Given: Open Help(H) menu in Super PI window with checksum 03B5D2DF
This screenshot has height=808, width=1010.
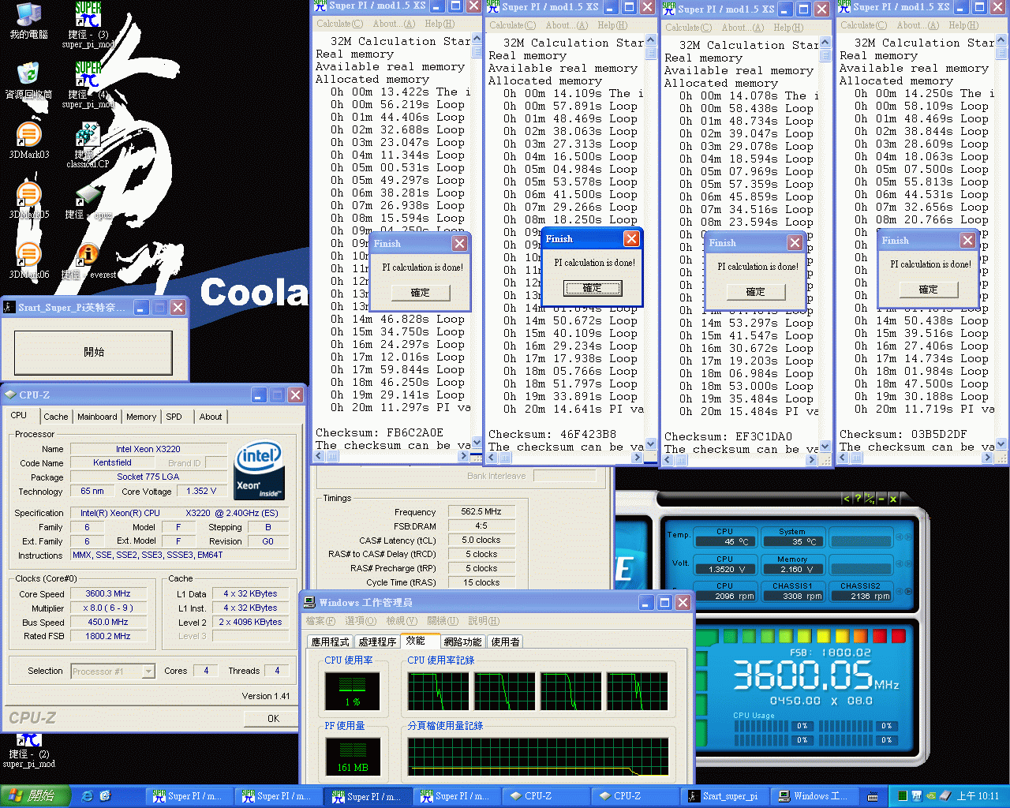Looking at the screenshot, I should pyautogui.click(x=963, y=25).
